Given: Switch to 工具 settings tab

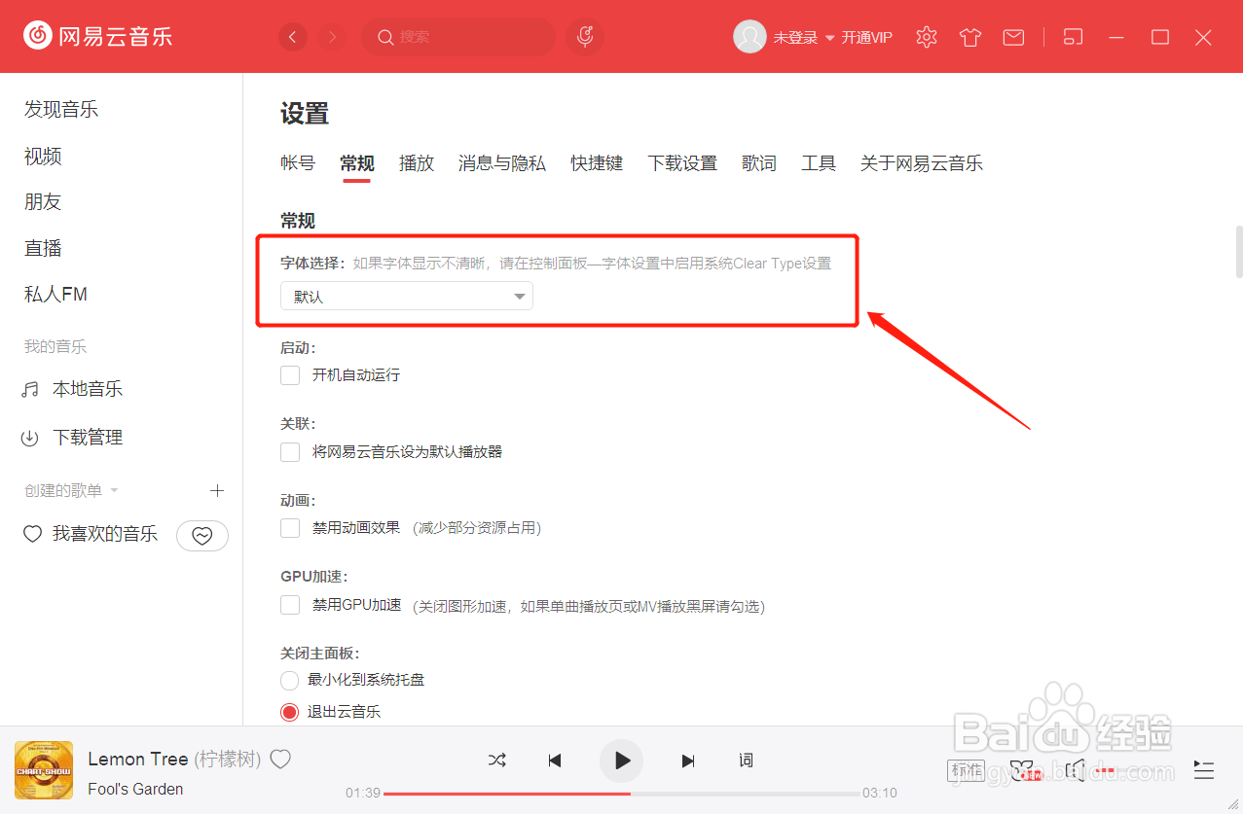Looking at the screenshot, I should point(819,163).
